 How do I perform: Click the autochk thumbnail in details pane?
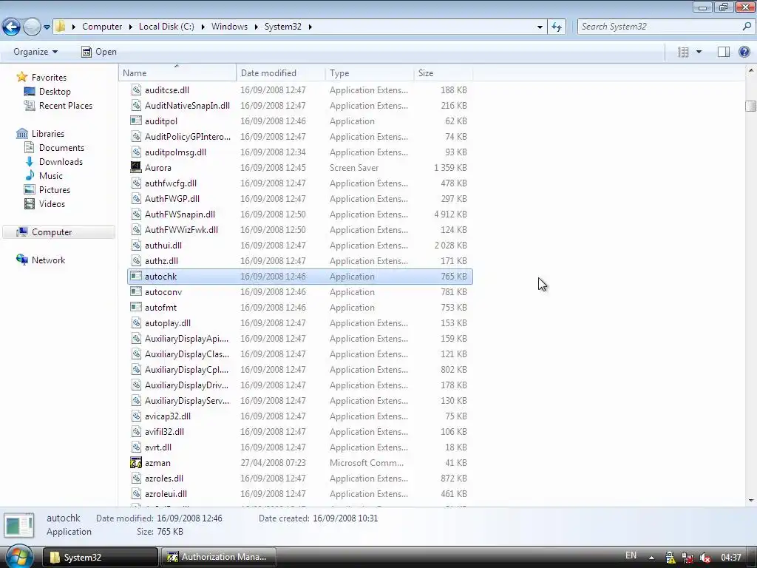(x=18, y=525)
